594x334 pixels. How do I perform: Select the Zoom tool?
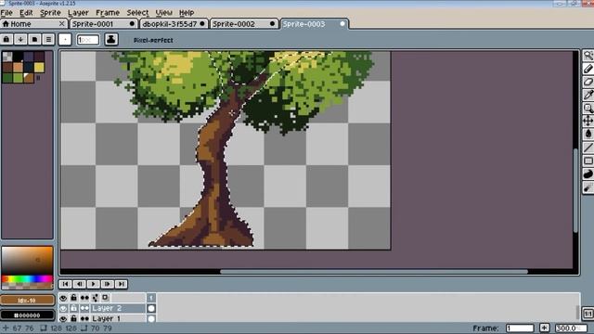588,108
